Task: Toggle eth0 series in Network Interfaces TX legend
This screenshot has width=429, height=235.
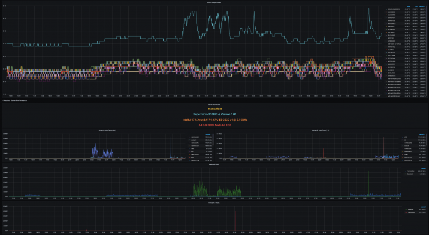Action: pyautogui.click(x=405, y=137)
